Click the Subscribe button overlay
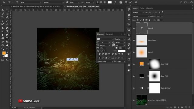 pyautogui.click(x=29, y=101)
